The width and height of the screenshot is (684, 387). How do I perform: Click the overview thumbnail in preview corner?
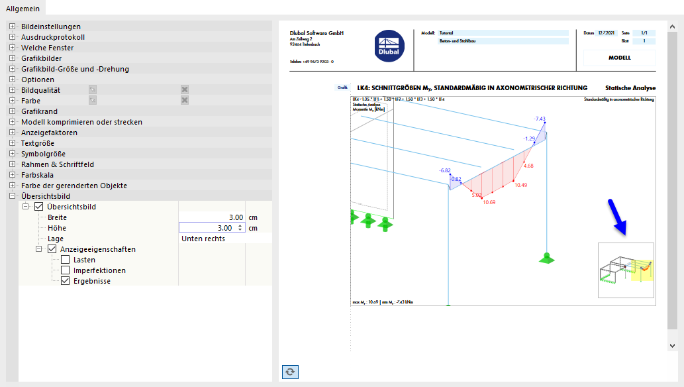tap(626, 270)
